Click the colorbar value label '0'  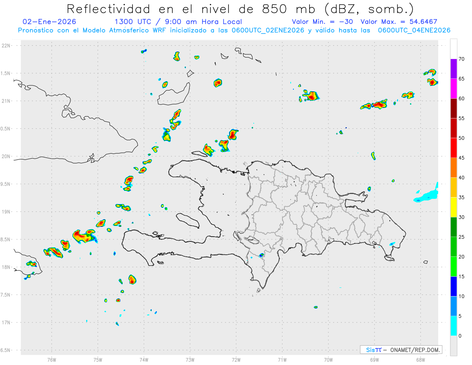(x=460, y=336)
